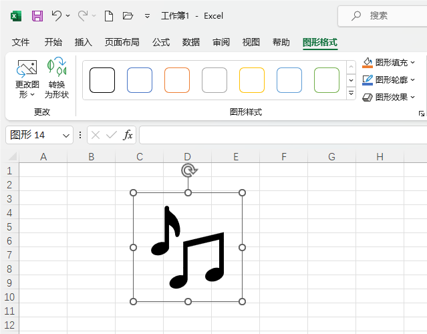Customize the Quick Access Toolbar dropdown
The width and height of the screenshot is (427, 334).
[x=147, y=16]
